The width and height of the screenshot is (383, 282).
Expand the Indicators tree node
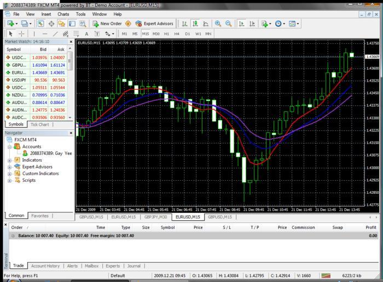tap(9, 160)
